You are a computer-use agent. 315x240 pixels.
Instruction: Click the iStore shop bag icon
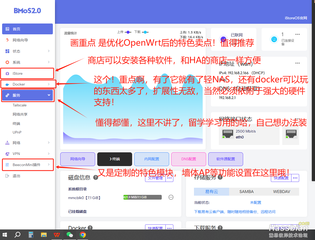(x=7, y=73)
